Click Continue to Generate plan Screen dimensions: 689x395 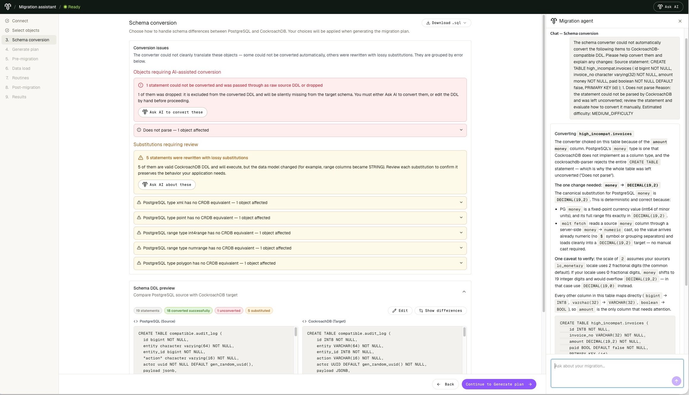pyautogui.click(x=499, y=384)
